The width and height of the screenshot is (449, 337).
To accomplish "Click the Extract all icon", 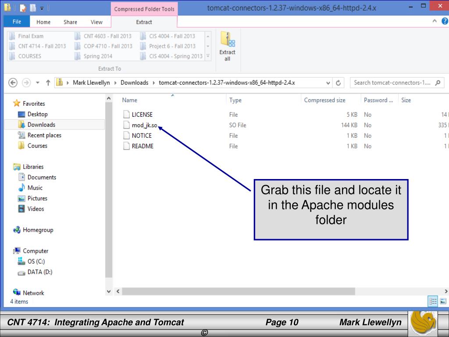I will (x=228, y=39).
